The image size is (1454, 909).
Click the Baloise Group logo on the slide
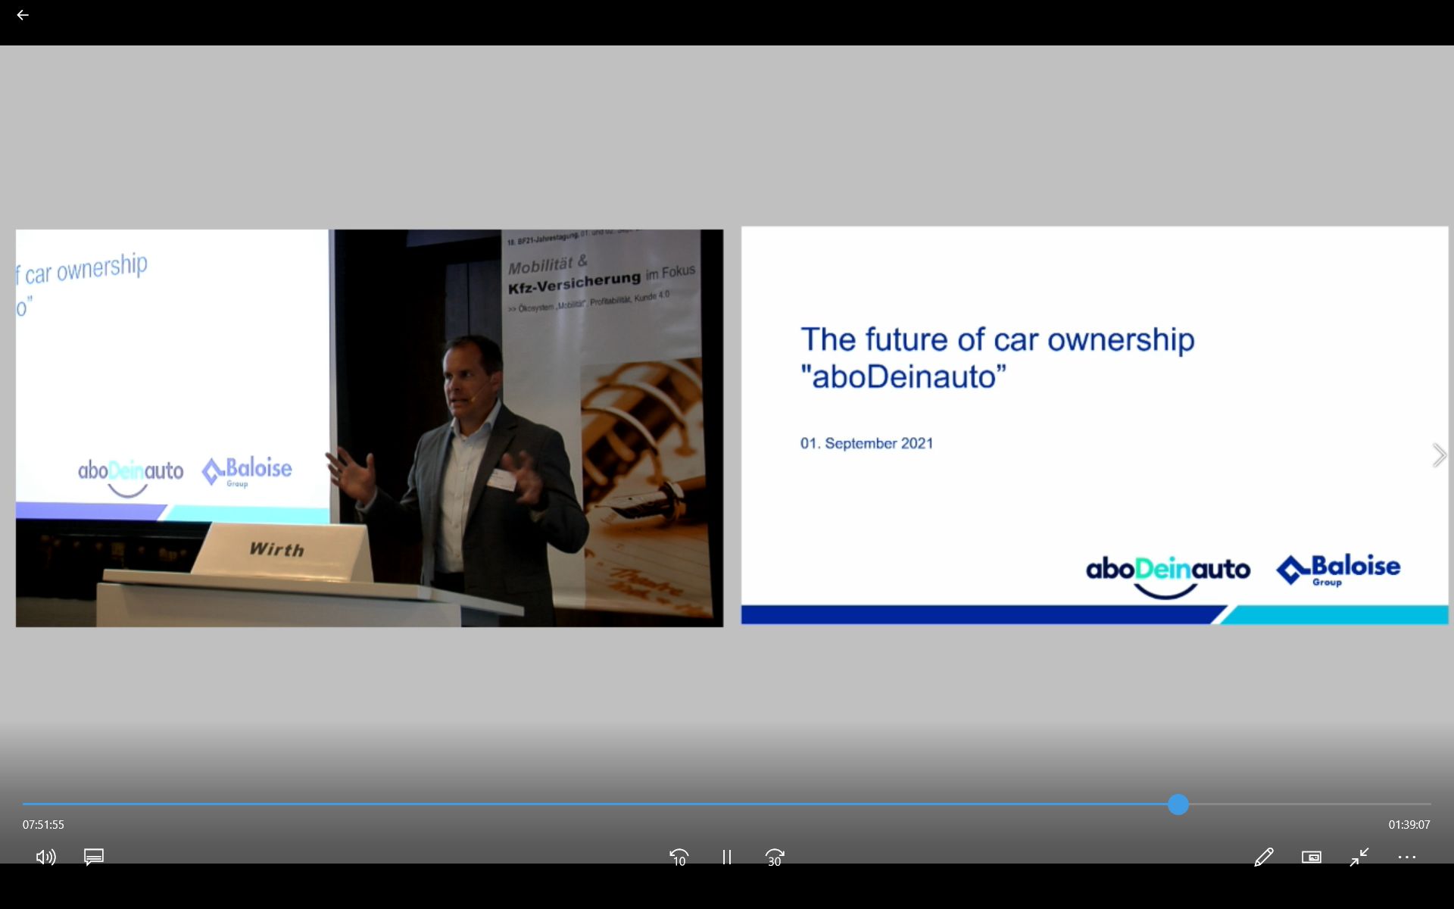tap(1338, 570)
